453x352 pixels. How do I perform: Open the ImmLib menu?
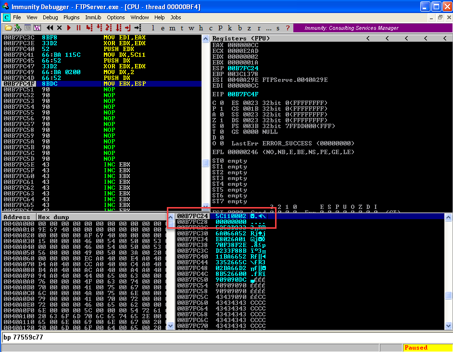point(93,17)
